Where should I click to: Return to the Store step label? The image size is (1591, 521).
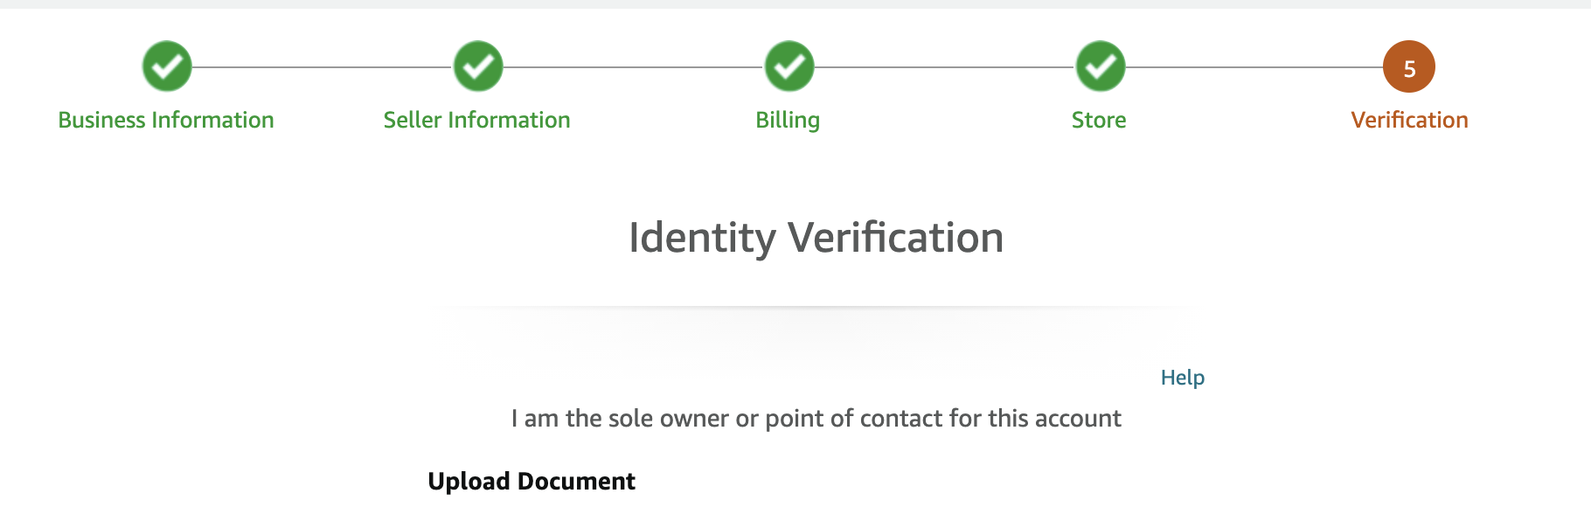1099,120
